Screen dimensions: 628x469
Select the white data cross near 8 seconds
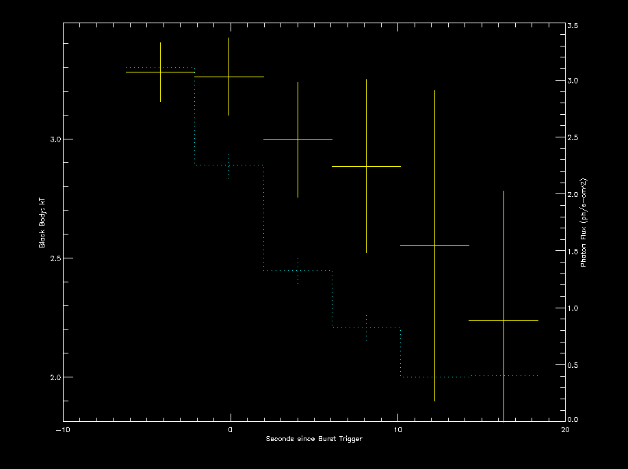point(366,166)
